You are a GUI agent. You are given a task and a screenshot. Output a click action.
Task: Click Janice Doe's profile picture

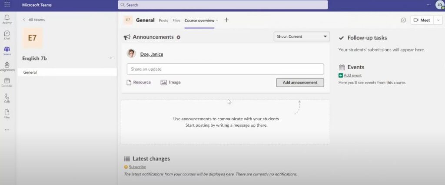pos(131,53)
